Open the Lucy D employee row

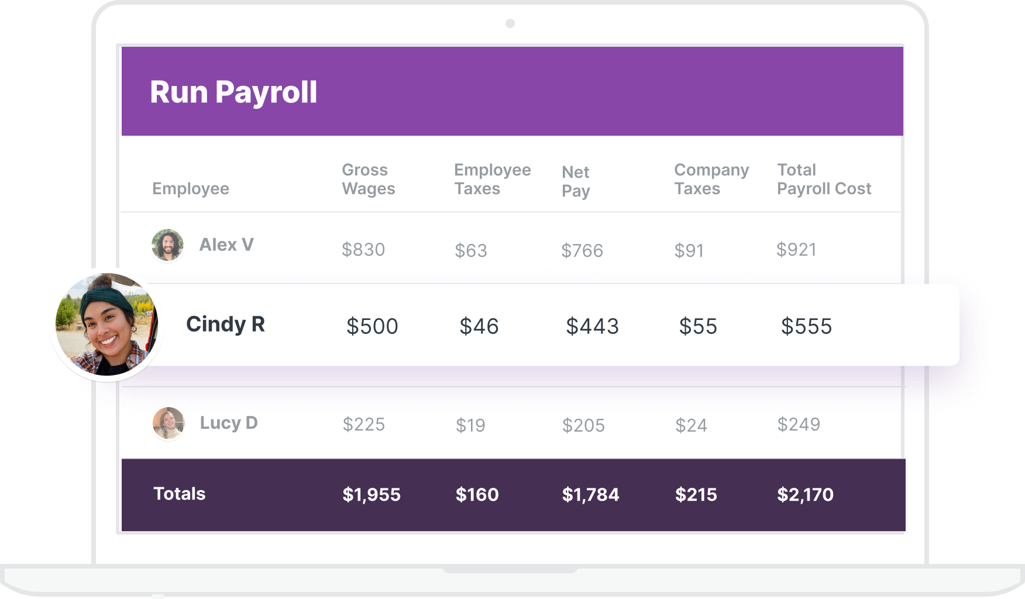pyautogui.click(x=511, y=423)
